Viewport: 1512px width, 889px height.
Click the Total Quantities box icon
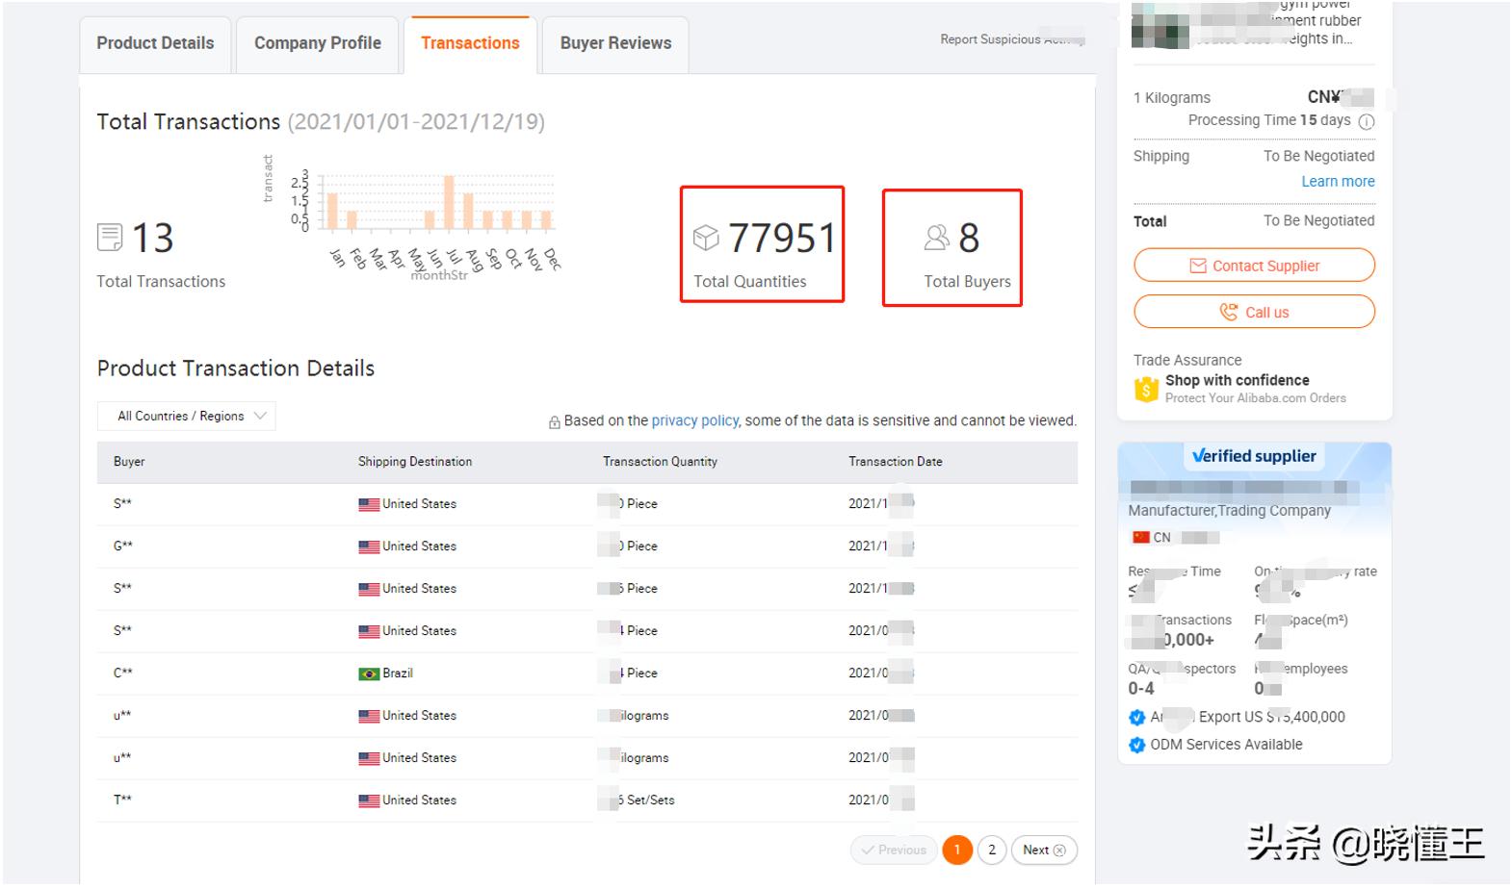pos(706,238)
